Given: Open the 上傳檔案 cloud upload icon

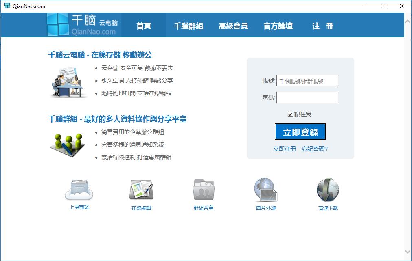Looking at the screenshot, I should coord(79,190).
